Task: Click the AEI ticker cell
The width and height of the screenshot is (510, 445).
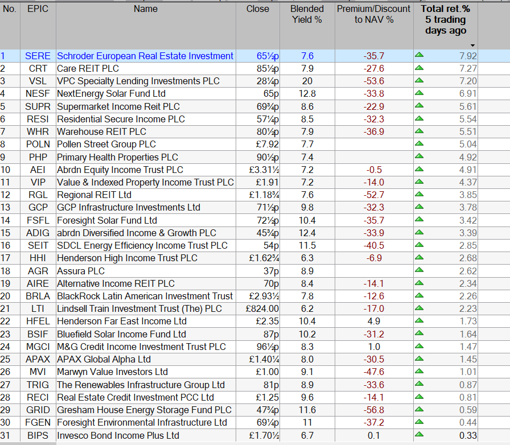Action: pos(38,170)
